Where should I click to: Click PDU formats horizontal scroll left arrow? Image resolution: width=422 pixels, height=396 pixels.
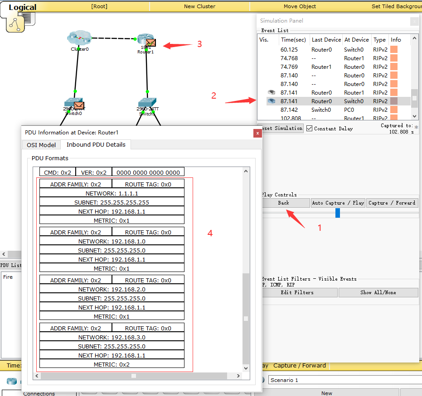[37, 376]
